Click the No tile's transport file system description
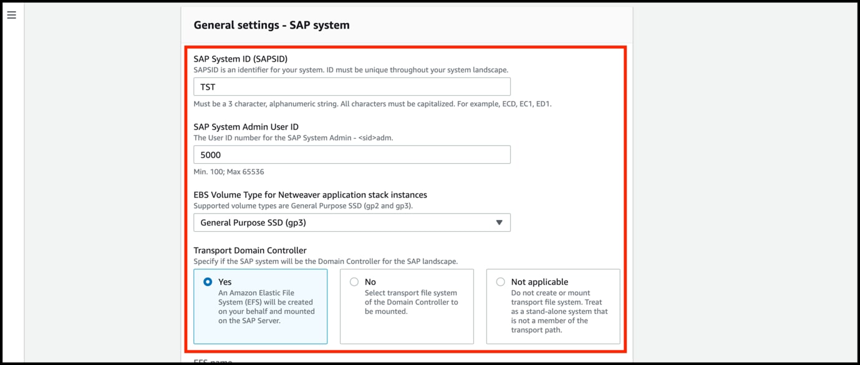 click(412, 302)
